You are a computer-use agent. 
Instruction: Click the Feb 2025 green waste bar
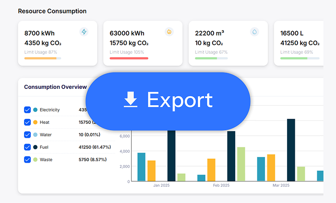pyautogui.click(x=241, y=164)
